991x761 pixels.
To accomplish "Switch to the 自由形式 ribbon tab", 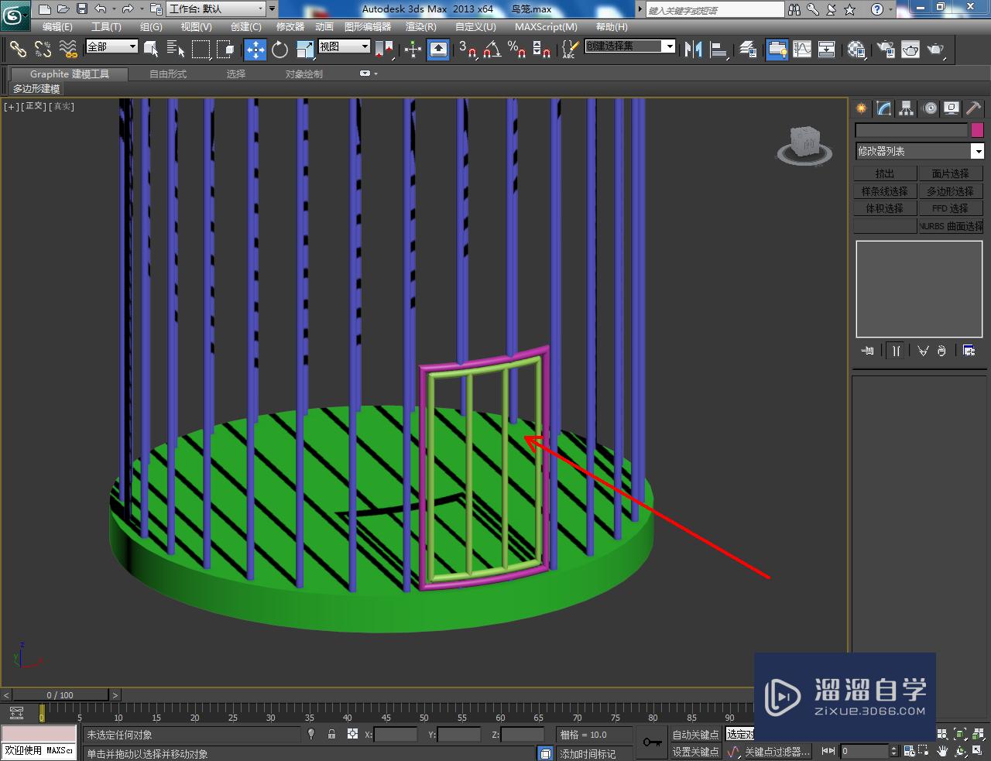I will 168,74.
